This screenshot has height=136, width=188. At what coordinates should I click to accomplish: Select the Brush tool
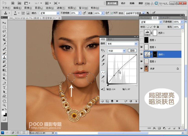pos(4,53)
